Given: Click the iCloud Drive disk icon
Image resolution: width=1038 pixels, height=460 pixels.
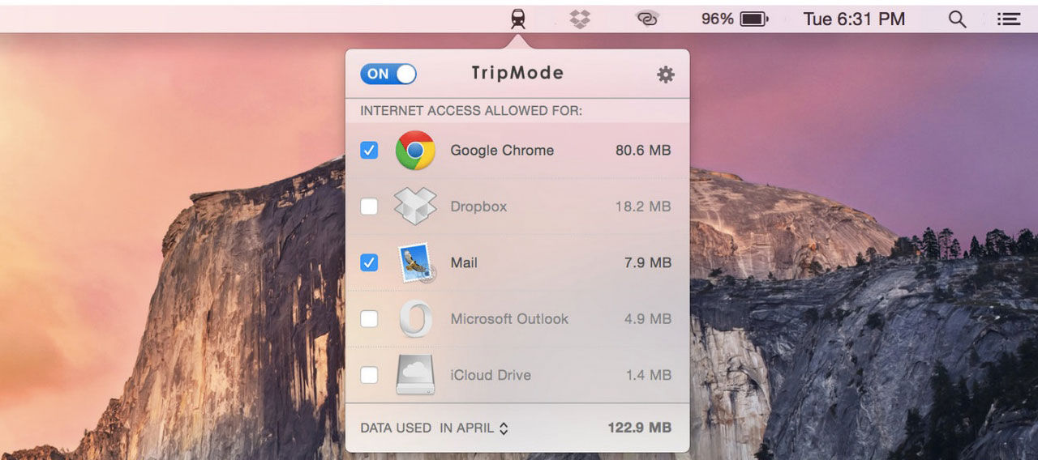Looking at the screenshot, I should 415,374.
